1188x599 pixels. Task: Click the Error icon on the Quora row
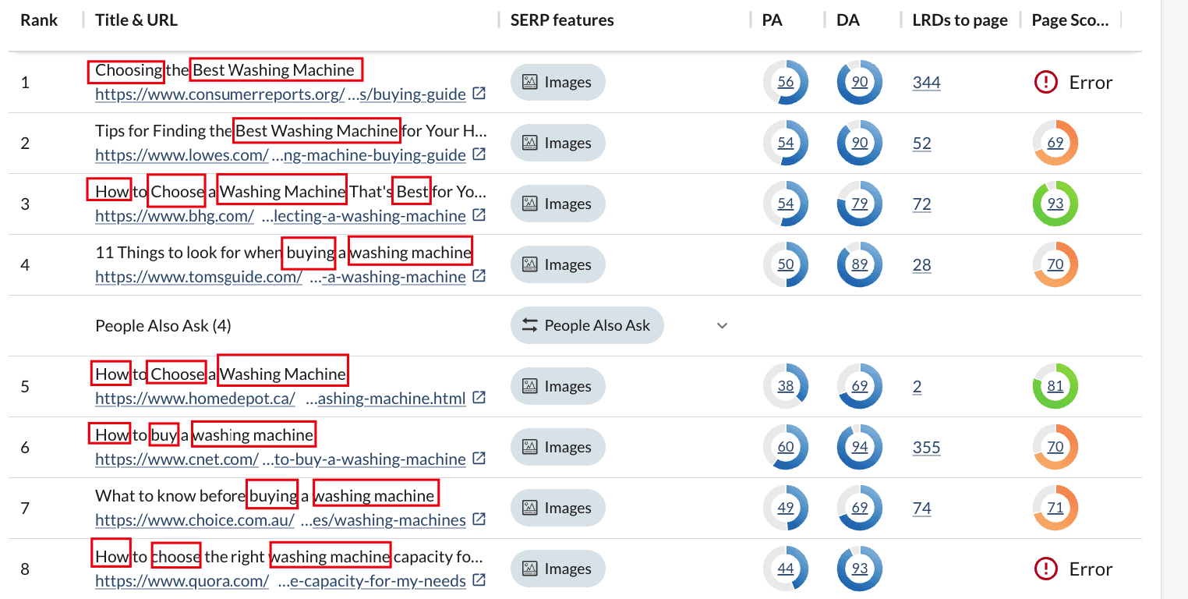[1045, 569]
